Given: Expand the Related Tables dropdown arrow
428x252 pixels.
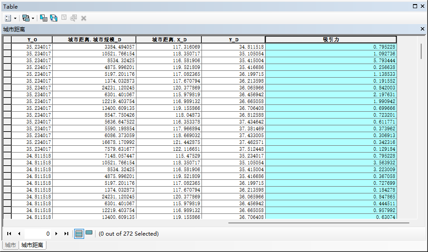Looking at the screenshot, I should click(x=33, y=18).
